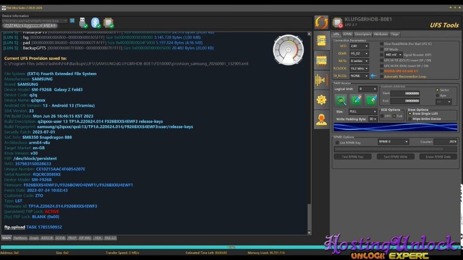Open the UFS chip tools sidebar icon
The width and height of the screenshot is (463, 260).
(x=321, y=40)
